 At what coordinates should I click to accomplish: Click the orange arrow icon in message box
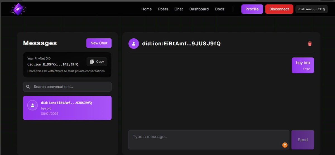coord(285,145)
